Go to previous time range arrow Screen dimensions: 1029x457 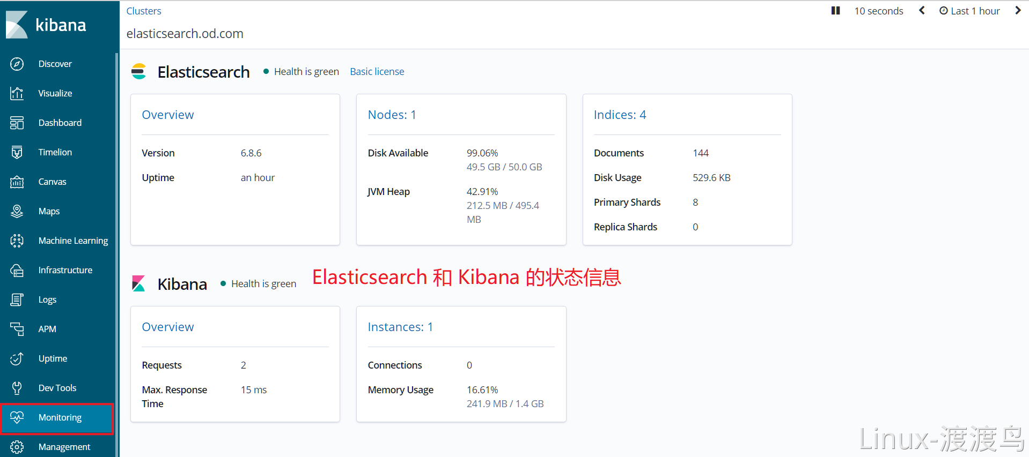[x=922, y=11]
